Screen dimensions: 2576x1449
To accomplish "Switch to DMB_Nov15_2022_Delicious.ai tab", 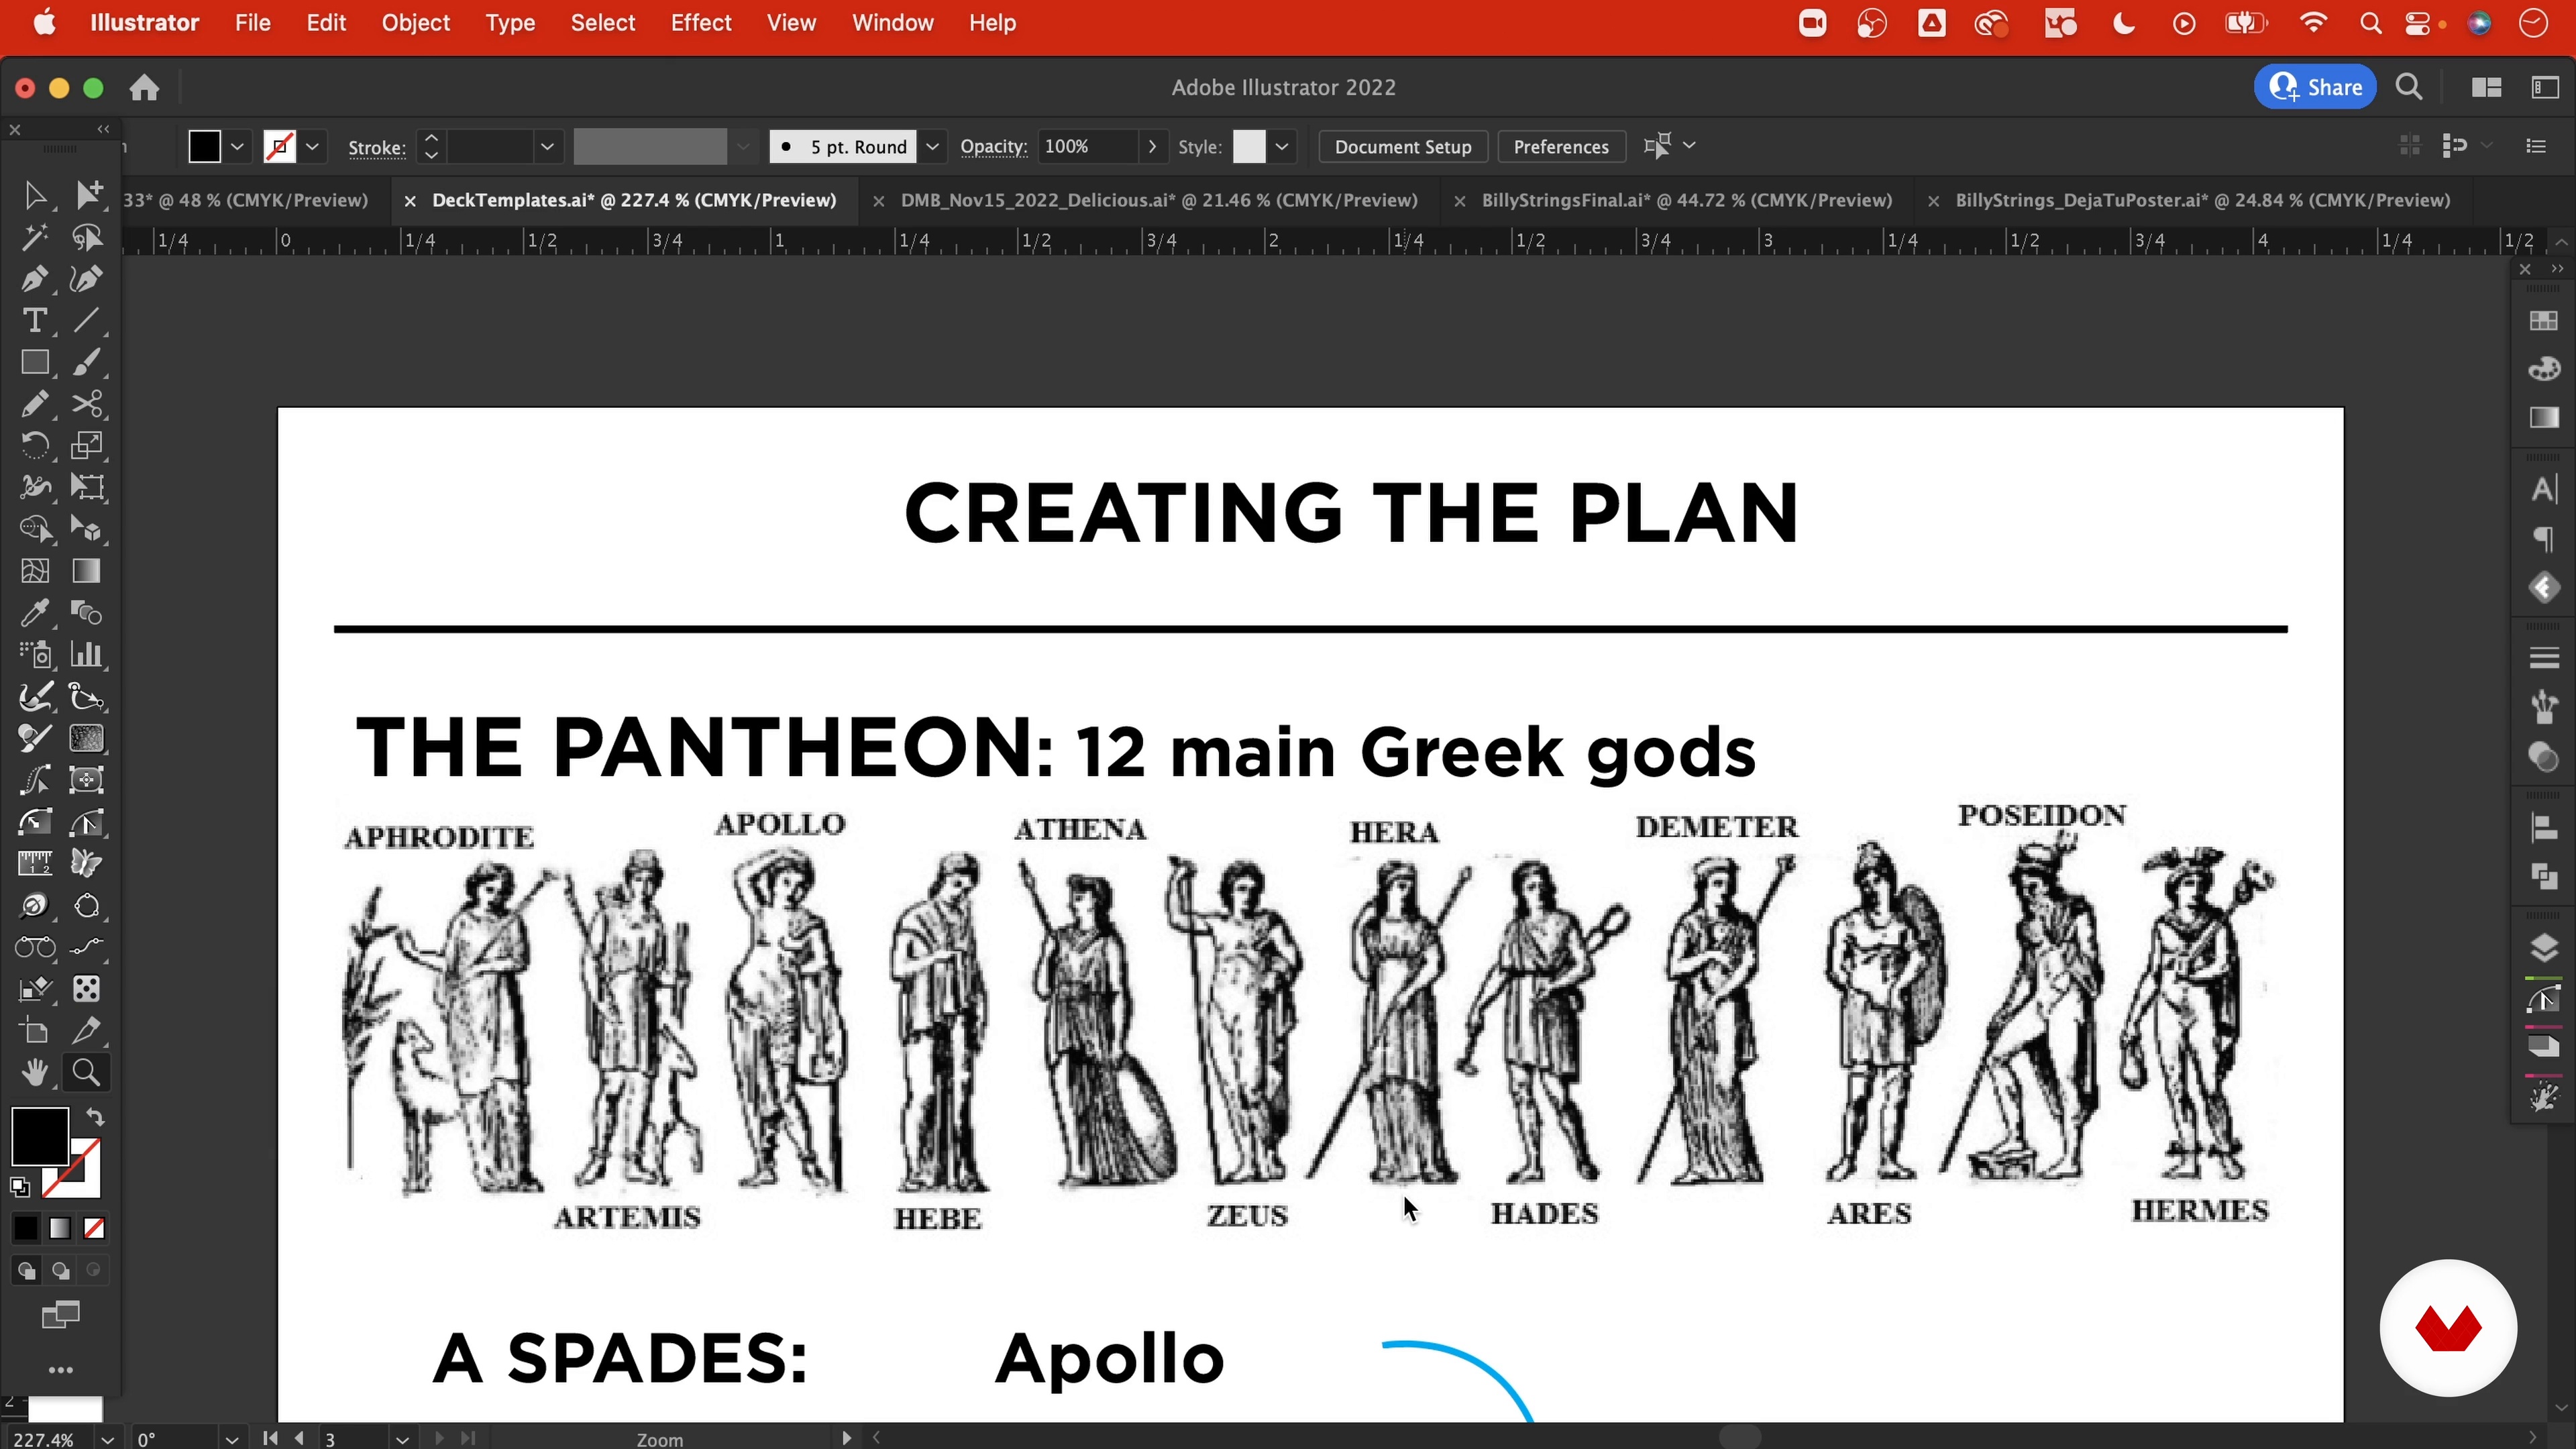I will (1158, 200).
